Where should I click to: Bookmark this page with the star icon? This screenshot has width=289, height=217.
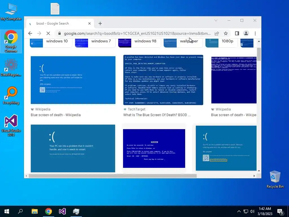pos(226,33)
